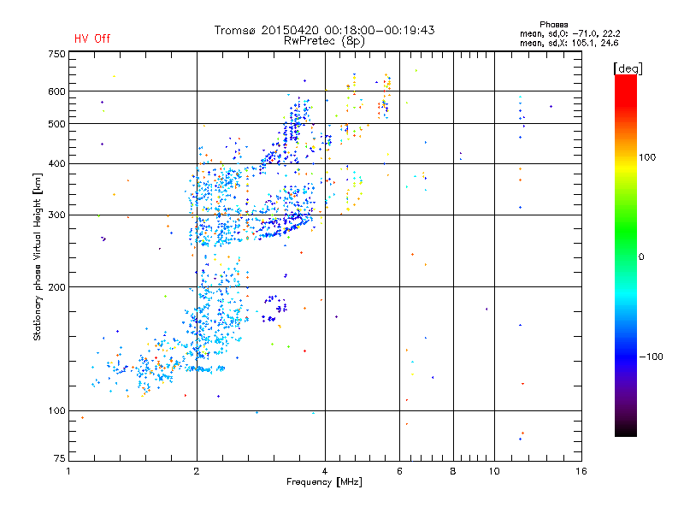This screenshot has width=684, height=513.
Task: Click x-axis tick label '16'
Action: (x=581, y=471)
